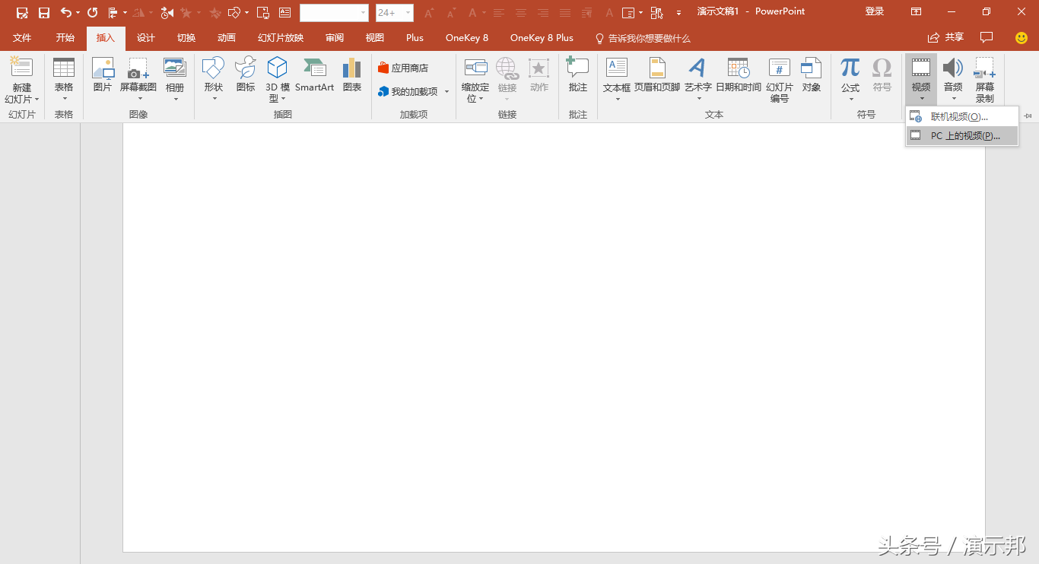Expand the Undo history dropdown arrow
Screen dimensions: 1039x564
click(x=78, y=13)
